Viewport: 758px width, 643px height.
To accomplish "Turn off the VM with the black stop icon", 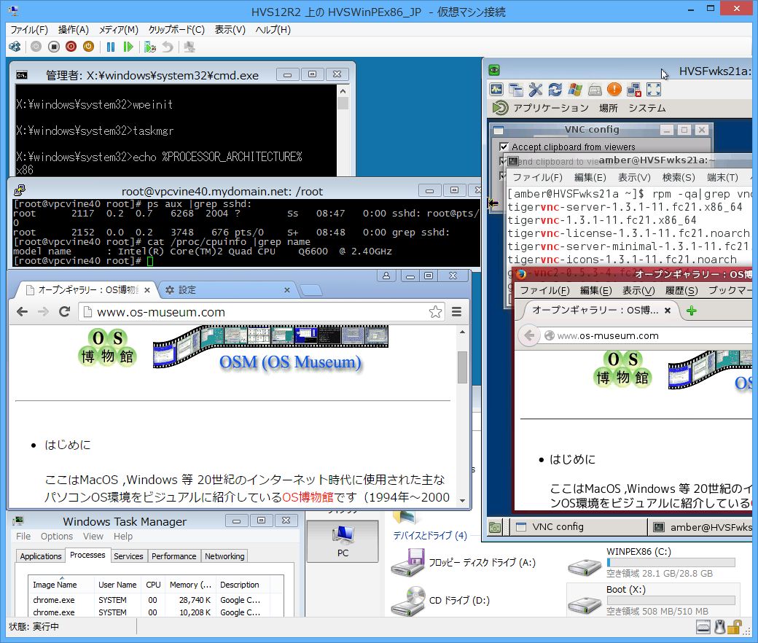I will coord(54,47).
